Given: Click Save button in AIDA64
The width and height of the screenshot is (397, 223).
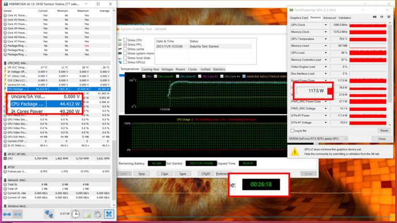Looking at the screenshot, I should click(x=183, y=174).
